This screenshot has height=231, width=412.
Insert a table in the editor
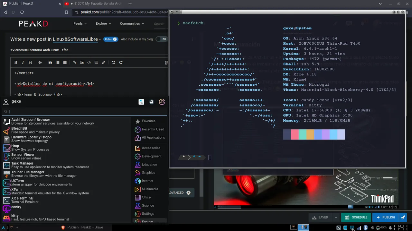pyautogui.click(x=96, y=63)
